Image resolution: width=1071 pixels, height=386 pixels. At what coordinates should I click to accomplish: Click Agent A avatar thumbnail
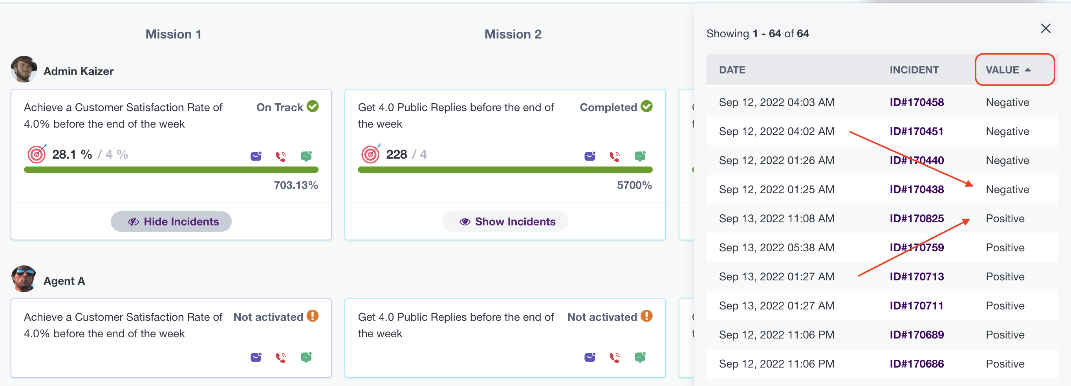[24, 279]
